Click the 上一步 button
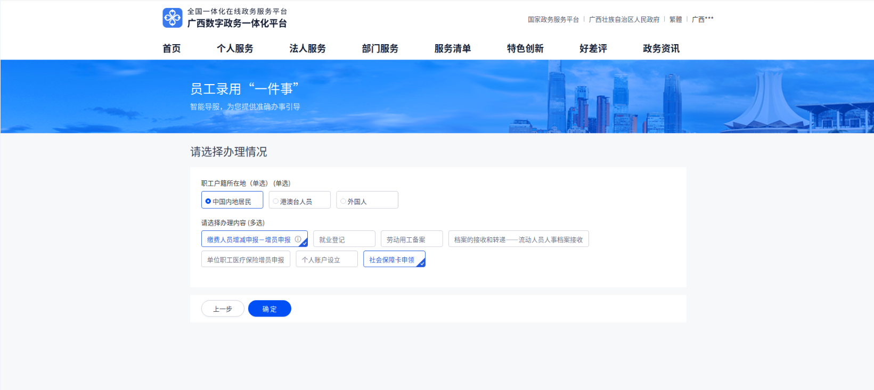This screenshot has height=390, width=874. pos(223,309)
